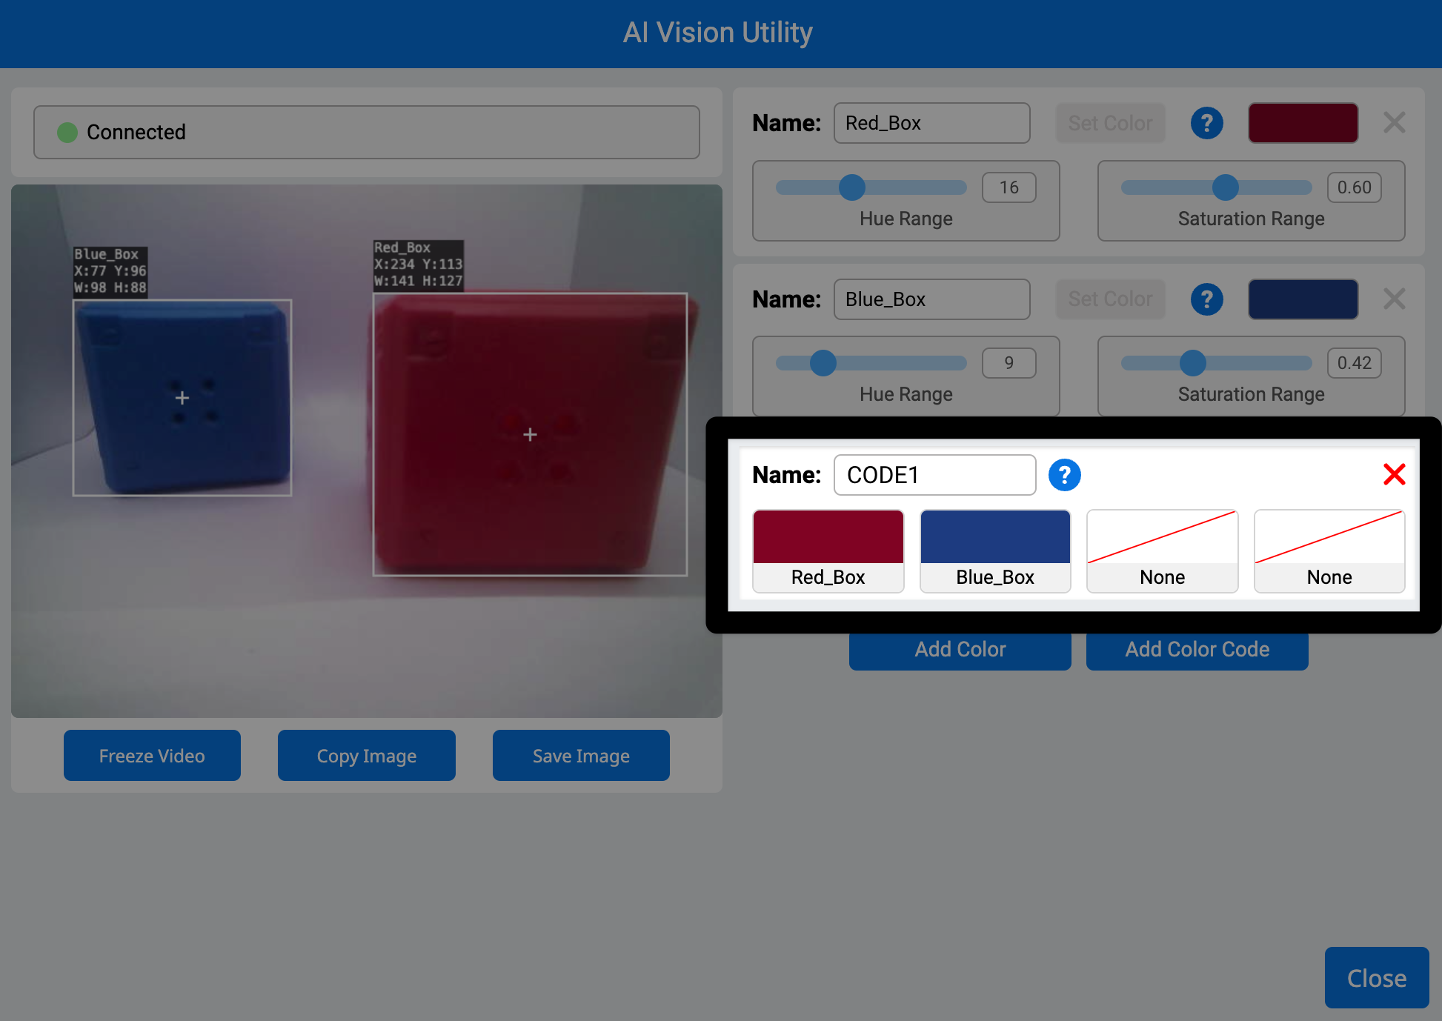Delete the Blue_Box color signature
The image size is (1442, 1021).
point(1395,299)
